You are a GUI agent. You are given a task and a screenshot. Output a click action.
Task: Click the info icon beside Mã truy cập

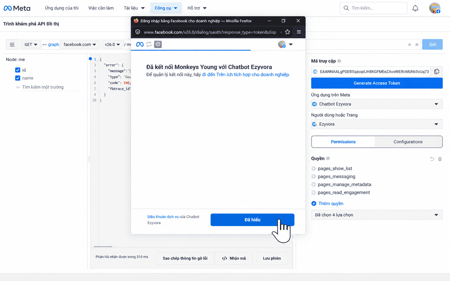(x=339, y=61)
